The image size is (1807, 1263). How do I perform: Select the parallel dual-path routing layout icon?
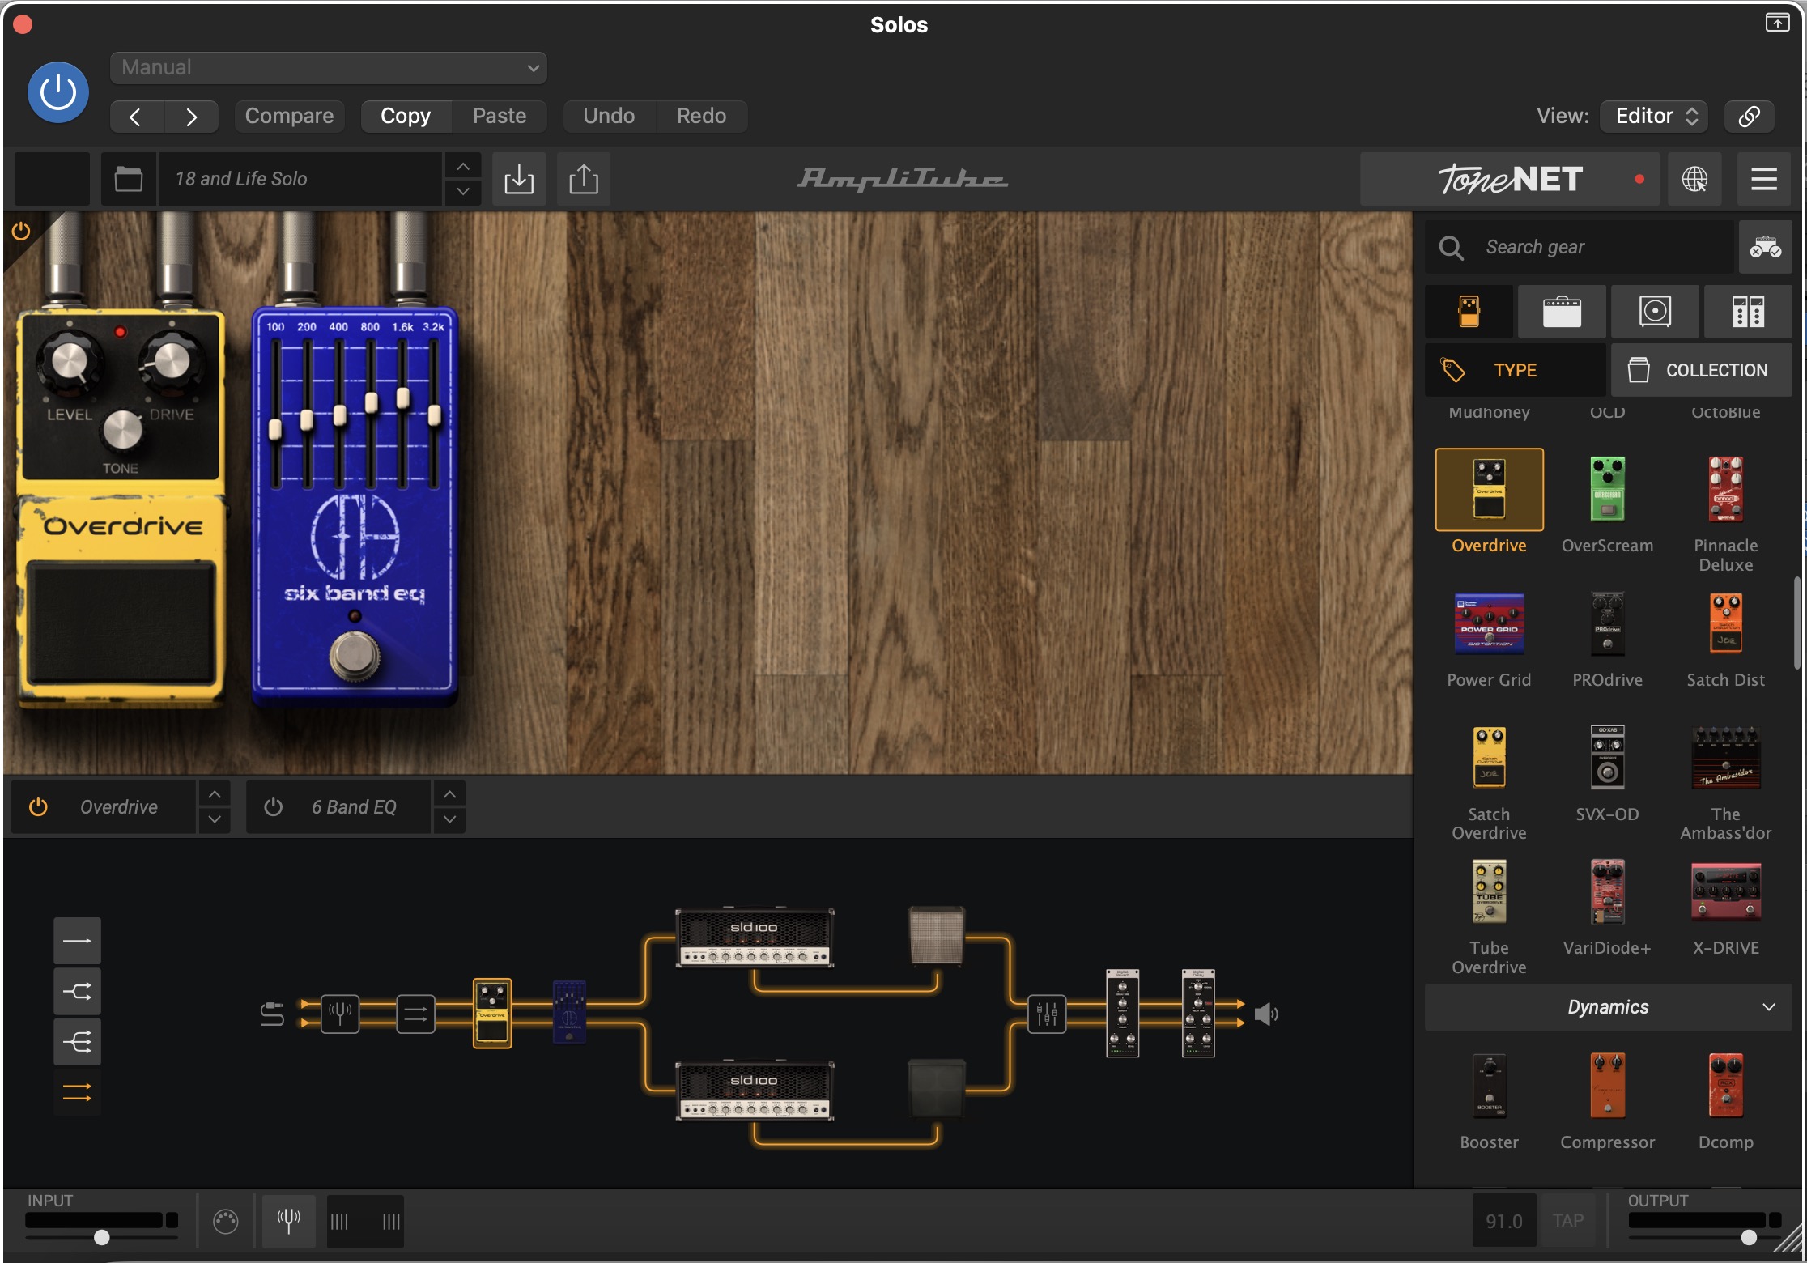78,992
